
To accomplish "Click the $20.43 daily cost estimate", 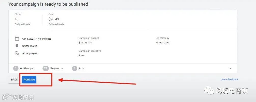I will (x=53, y=19).
